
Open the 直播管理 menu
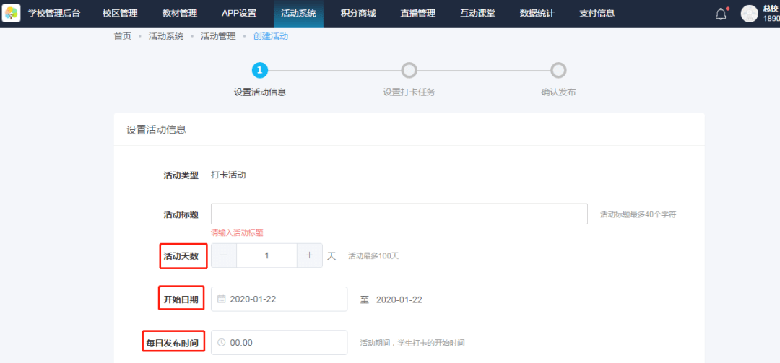tap(418, 14)
